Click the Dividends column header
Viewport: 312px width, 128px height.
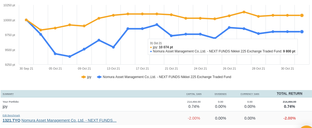tap(220, 94)
